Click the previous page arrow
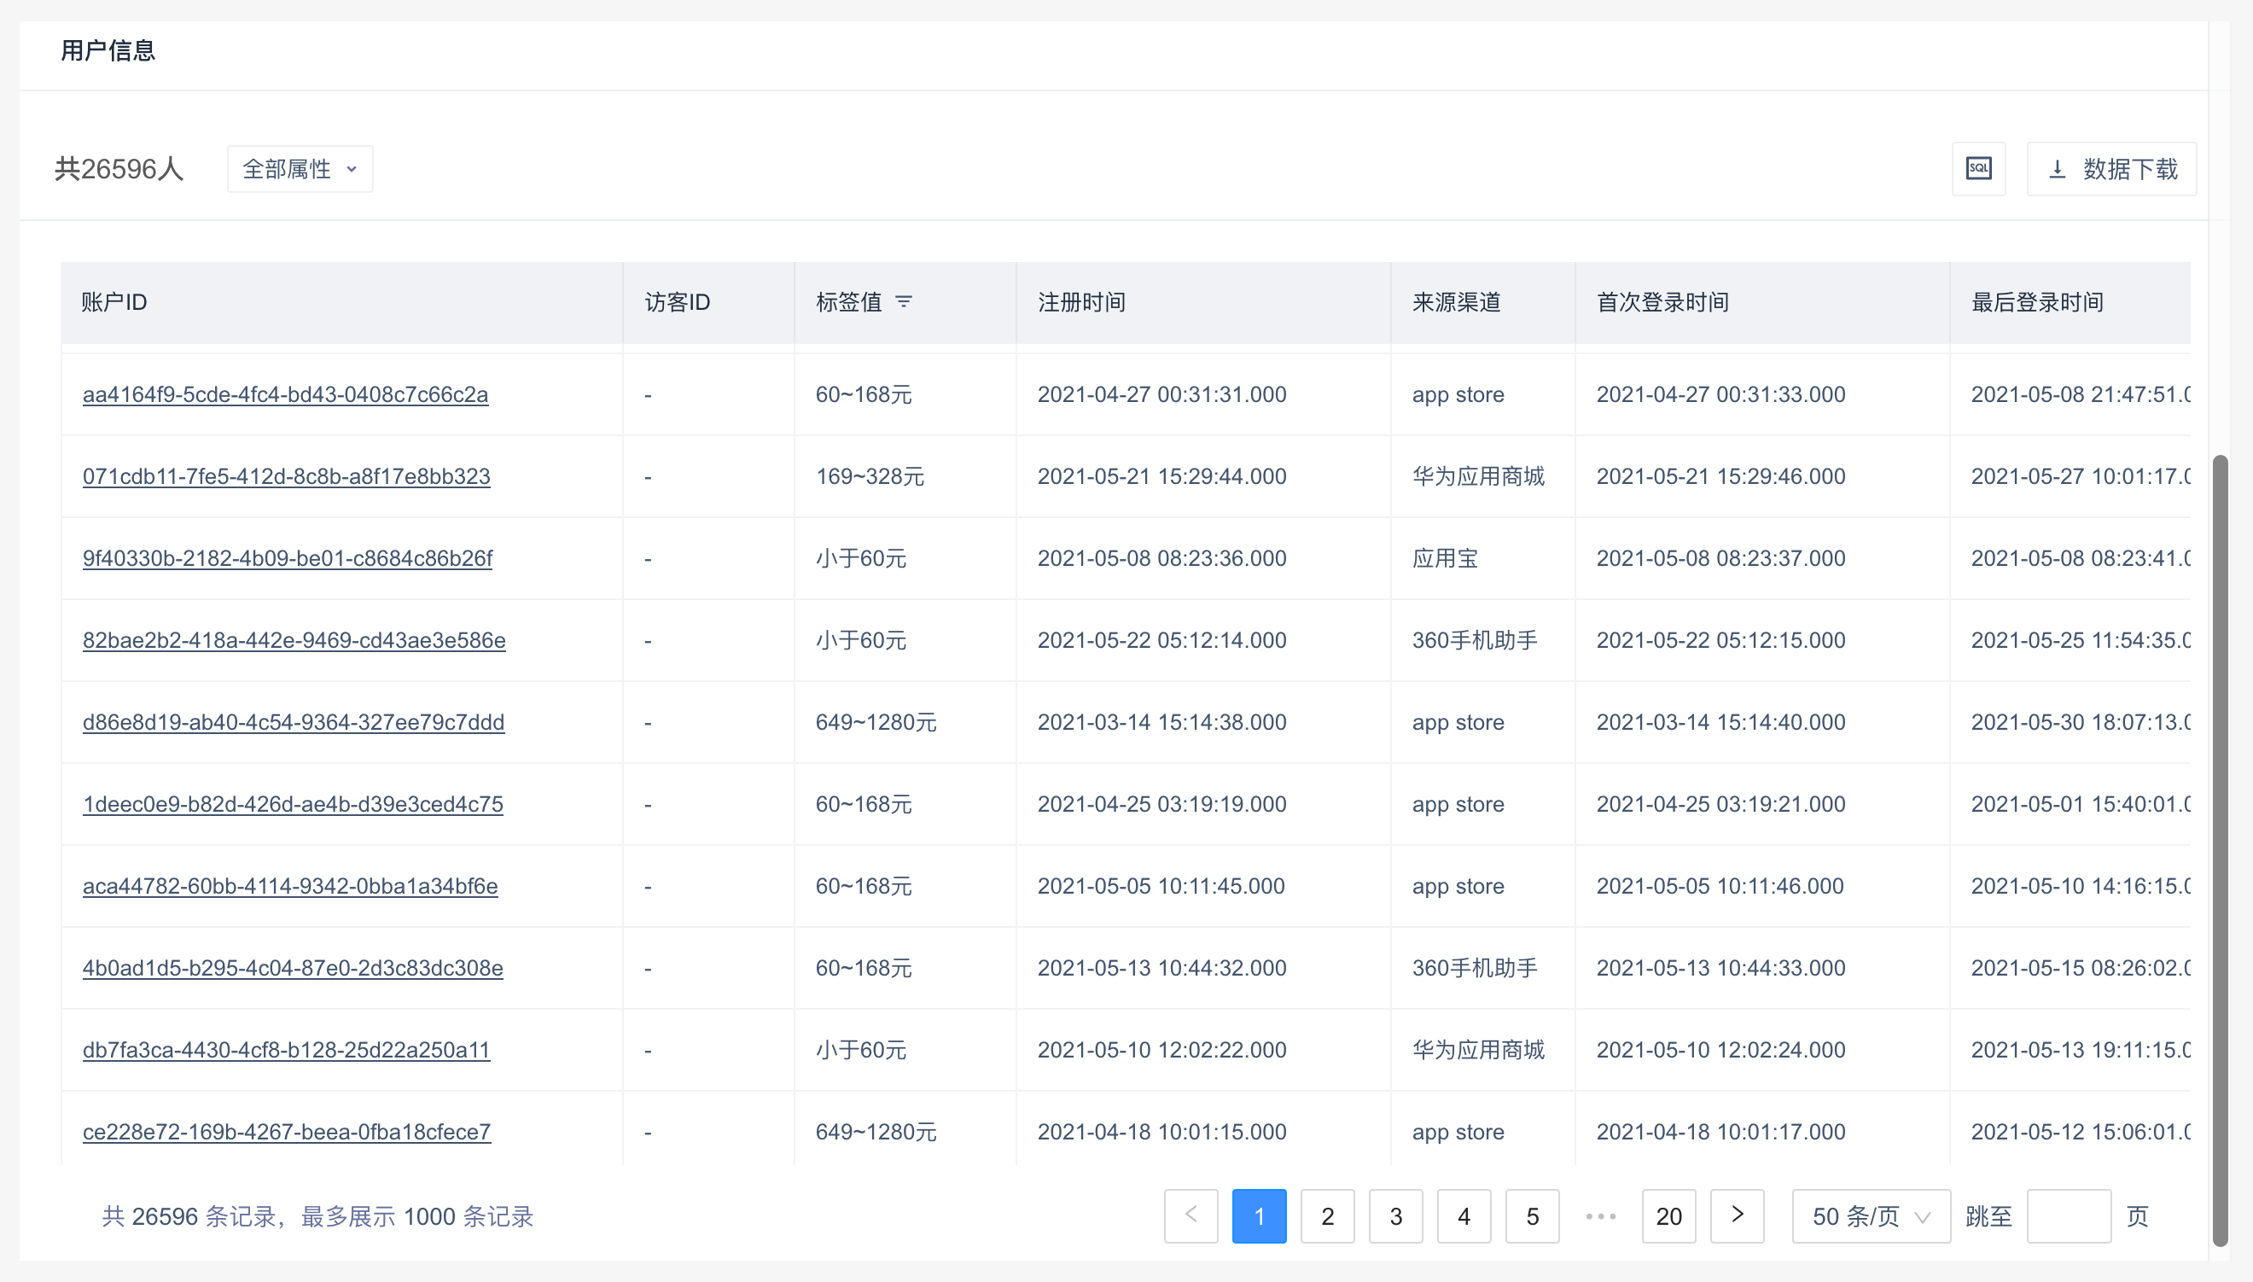Screen dimensions: 2253x1282 coord(1191,1216)
